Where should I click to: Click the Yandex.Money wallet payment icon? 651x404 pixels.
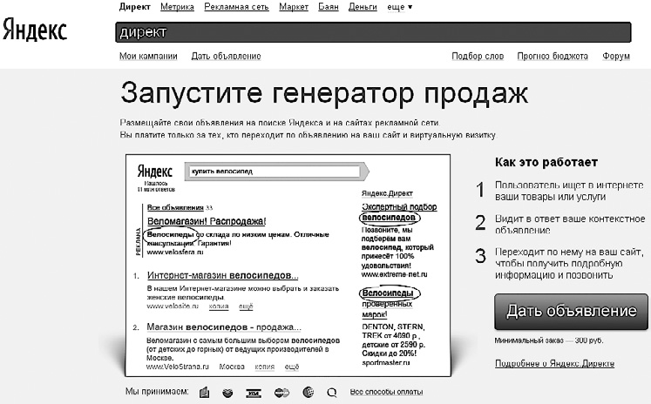click(204, 392)
